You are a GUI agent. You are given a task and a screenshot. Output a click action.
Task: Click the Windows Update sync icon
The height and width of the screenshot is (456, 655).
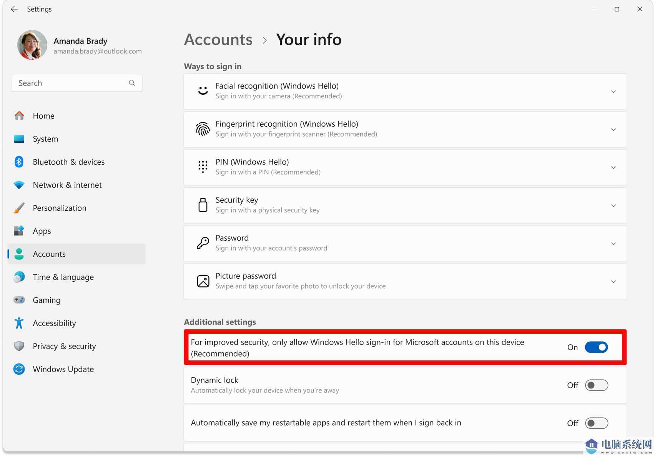coord(19,369)
